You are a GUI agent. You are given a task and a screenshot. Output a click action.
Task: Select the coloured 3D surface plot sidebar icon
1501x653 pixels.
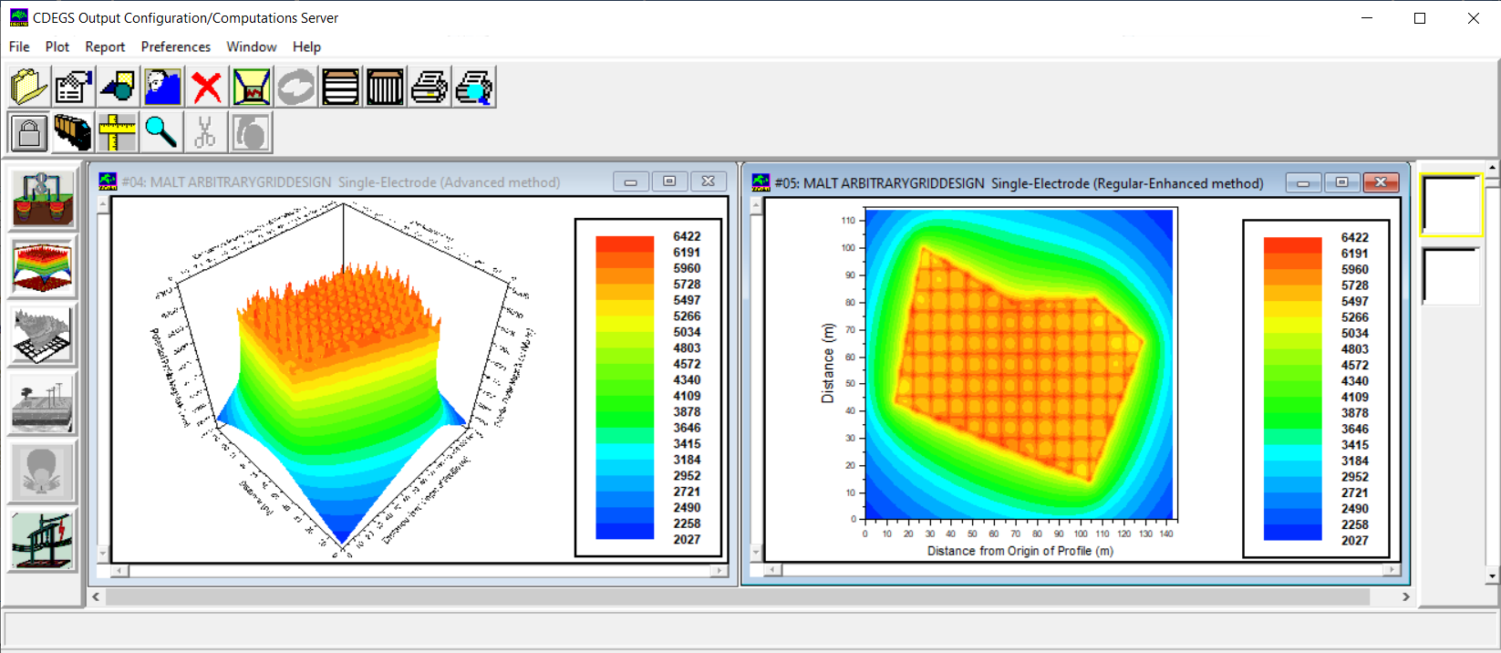[x=43, y=266]
